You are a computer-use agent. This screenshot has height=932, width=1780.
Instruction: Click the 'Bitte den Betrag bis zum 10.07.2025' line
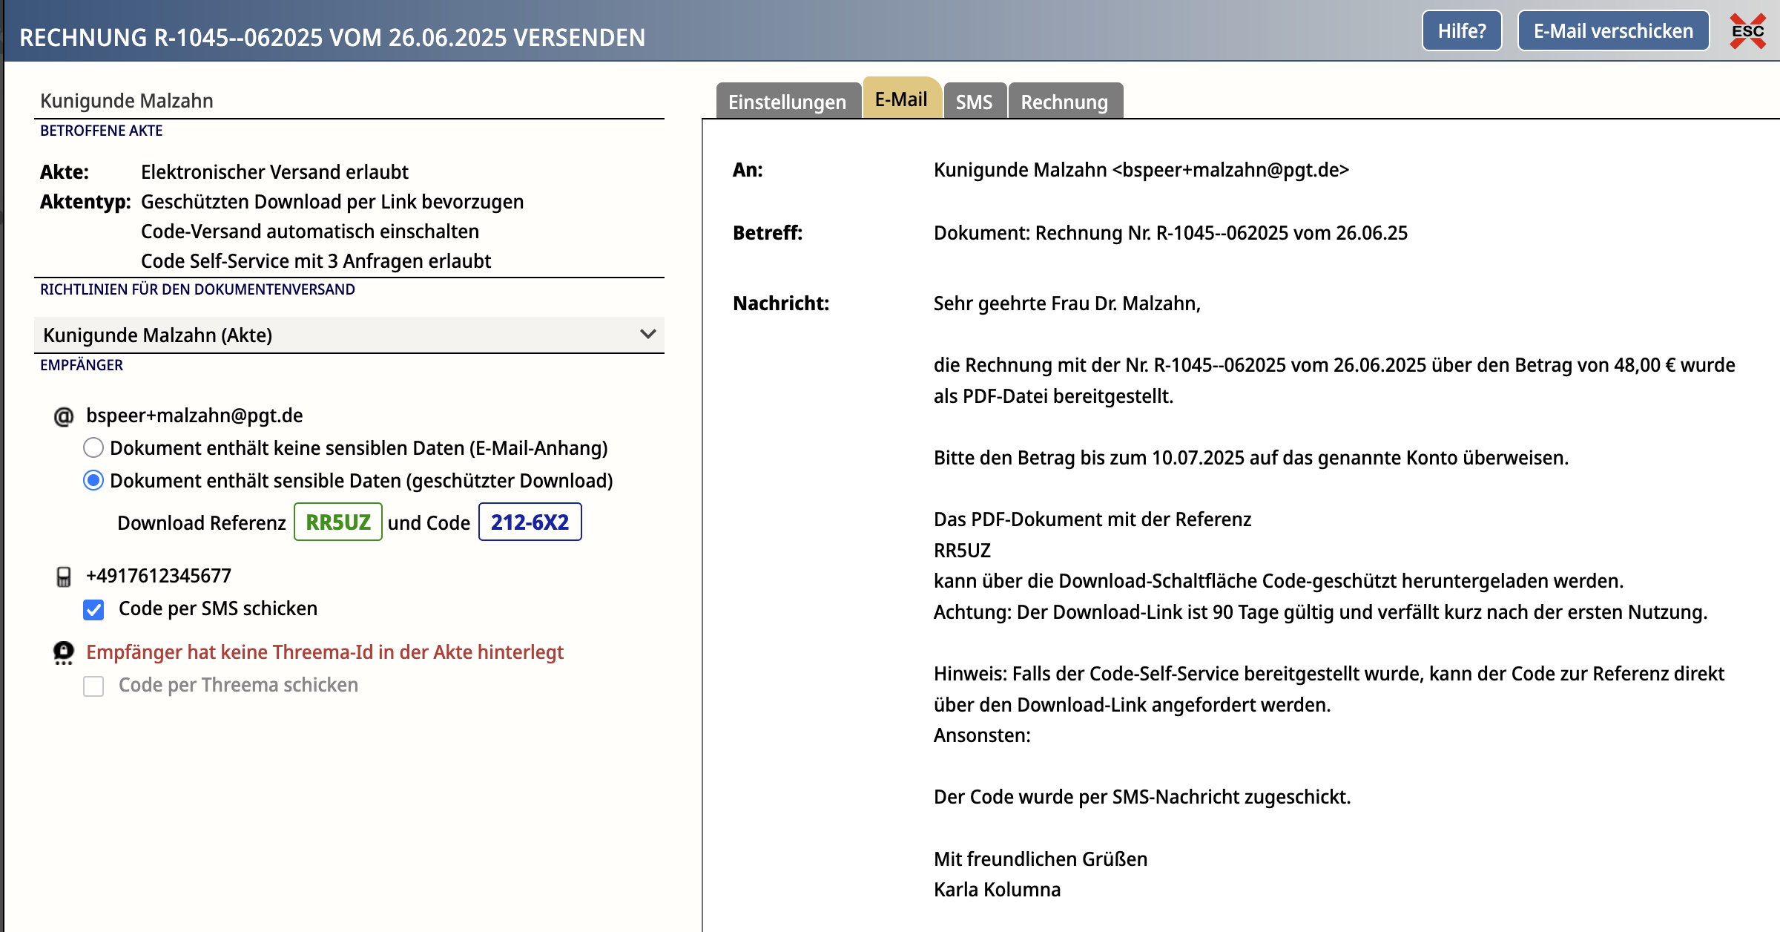pos(1251,458)
